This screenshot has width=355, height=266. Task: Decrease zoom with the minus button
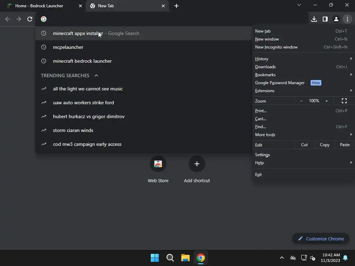click(301, 101)
